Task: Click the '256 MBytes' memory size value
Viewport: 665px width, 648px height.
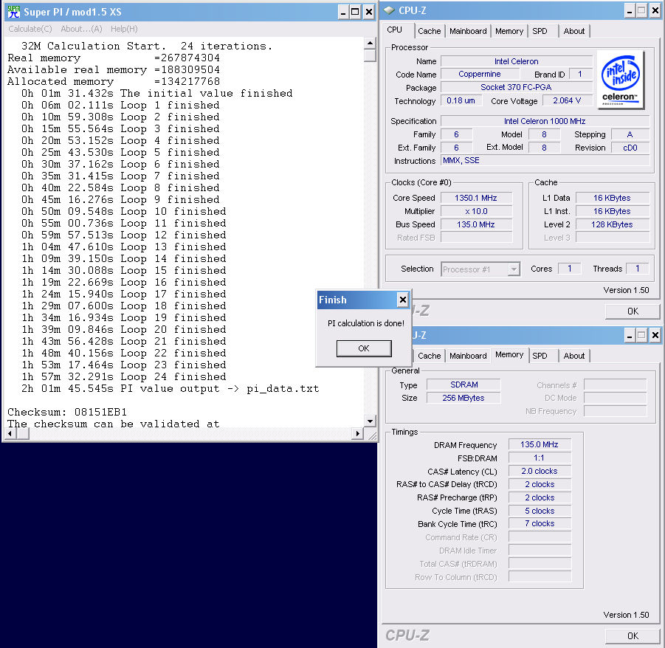Action: (x=464, y=398)
